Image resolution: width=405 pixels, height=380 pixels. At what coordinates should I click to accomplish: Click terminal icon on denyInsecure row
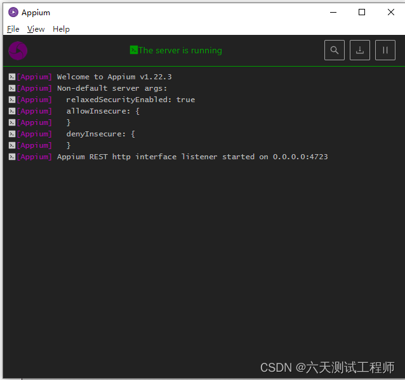click(12, 134)
